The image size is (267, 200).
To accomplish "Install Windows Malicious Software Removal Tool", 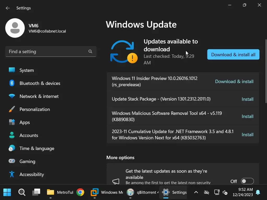I will tap(247, 116).
